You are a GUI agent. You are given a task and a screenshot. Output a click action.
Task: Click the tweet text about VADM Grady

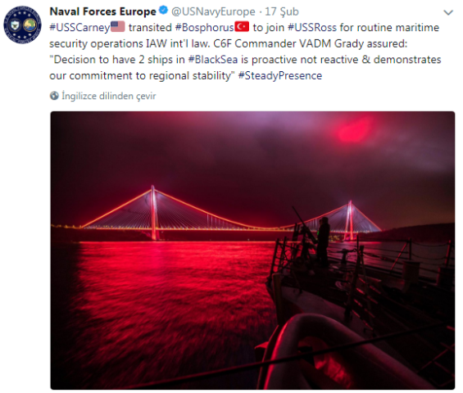(x=245, y=52)
